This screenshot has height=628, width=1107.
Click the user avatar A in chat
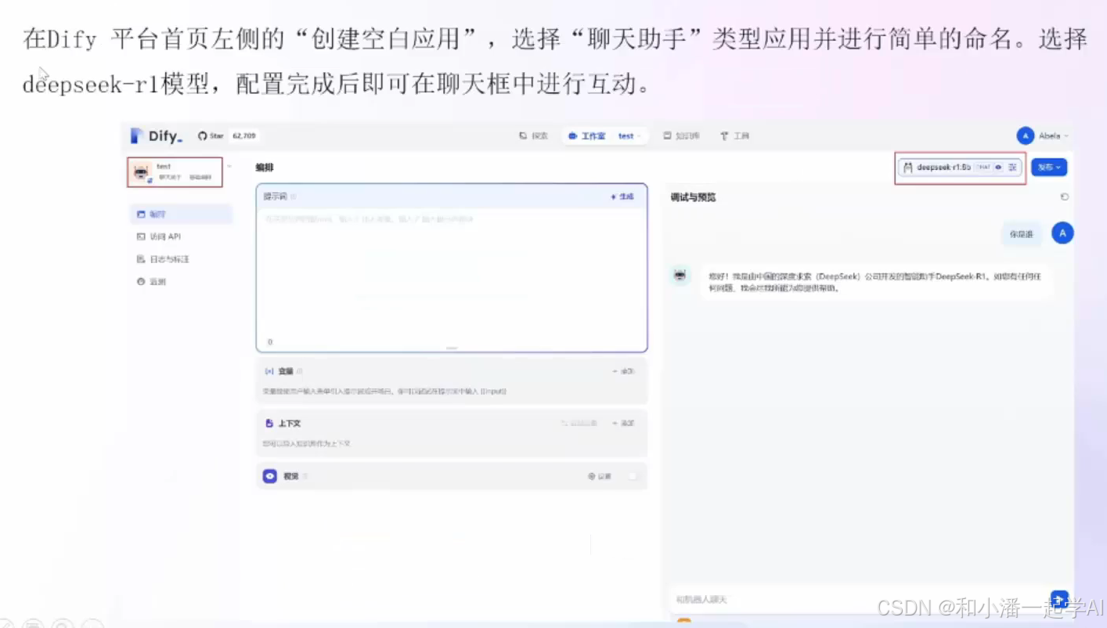(1062, 233)
